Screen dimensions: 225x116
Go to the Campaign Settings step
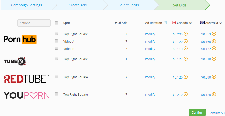(x=26, y=5)
